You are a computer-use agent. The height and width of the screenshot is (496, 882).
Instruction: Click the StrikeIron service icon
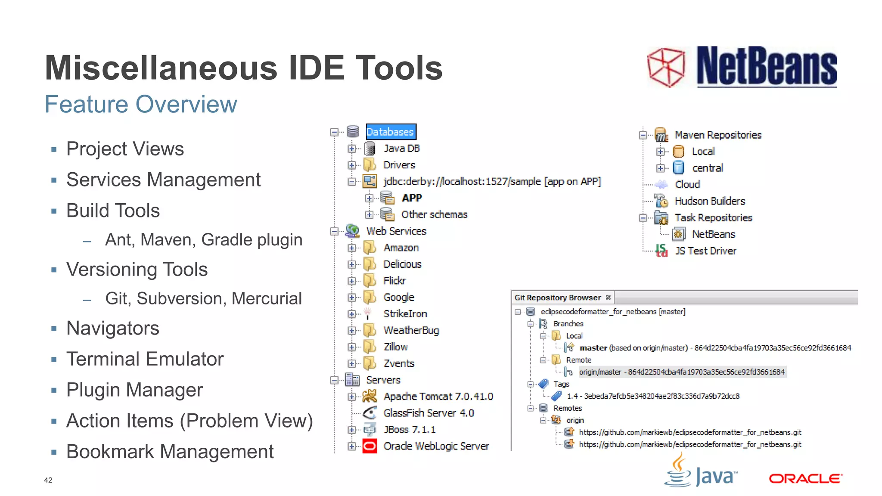pyautogui.click(x=367, y=314)
